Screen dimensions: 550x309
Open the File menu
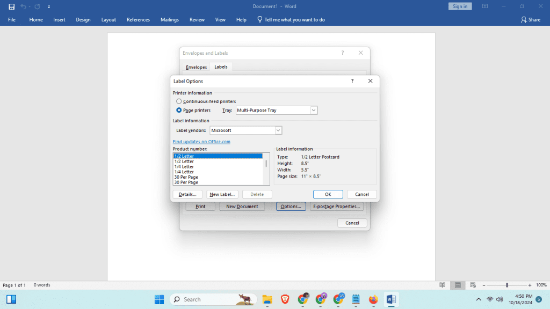tap(12, 20)
